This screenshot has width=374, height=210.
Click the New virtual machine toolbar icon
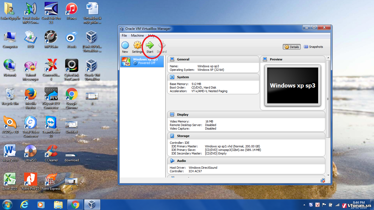click(125, 47)
